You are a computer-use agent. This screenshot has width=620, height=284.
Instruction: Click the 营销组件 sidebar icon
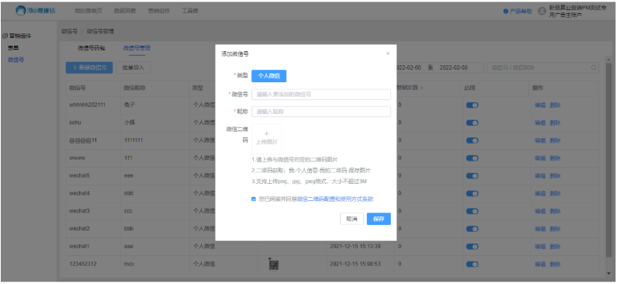point(5,36)
